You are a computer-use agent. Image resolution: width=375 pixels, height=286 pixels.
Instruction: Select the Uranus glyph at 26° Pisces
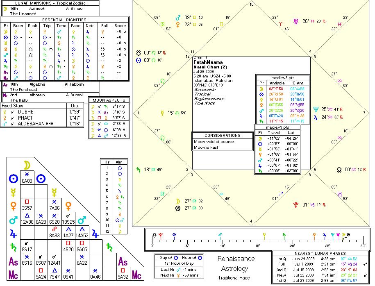296,21
